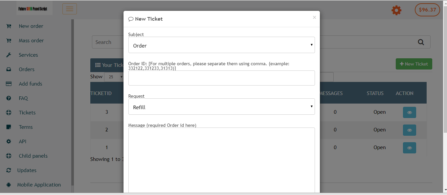Toggle the hamburger sidebar menu button
The image size is (447, 195).
pyautogui.click(x=70, y=9)
